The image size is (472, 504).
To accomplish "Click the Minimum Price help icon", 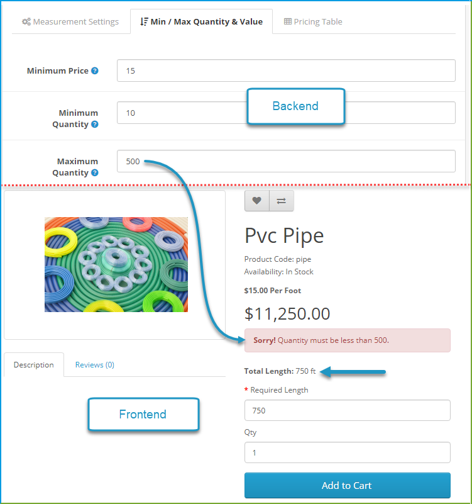I will click(95, 70).
